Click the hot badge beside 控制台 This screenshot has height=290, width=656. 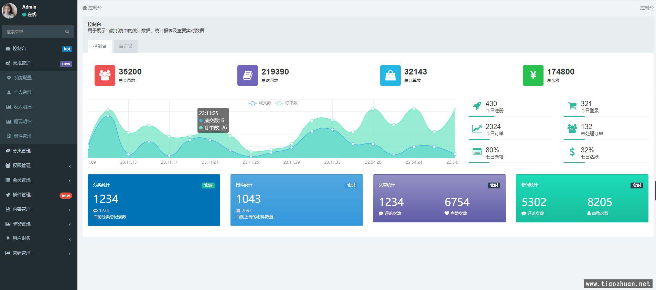pos(67,49)
